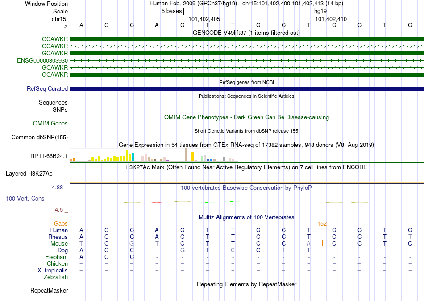Click the 101,402,410 ruler tick label
The width and height of the screenshot is (424, 301).
[331, 19]
